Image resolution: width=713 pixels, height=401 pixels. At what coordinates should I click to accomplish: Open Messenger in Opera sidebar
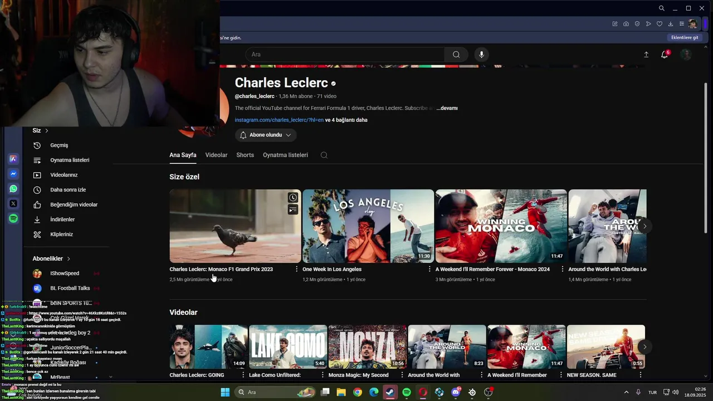tap(13, 174)
